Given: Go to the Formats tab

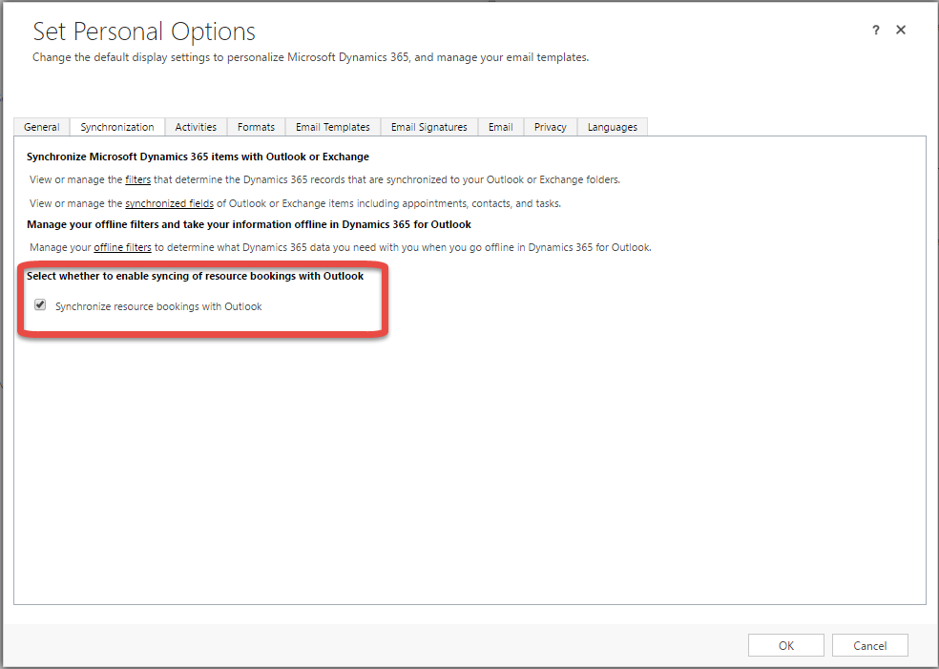Looking at the screenshot, I should pyautogui.click(x=256, y=127).
